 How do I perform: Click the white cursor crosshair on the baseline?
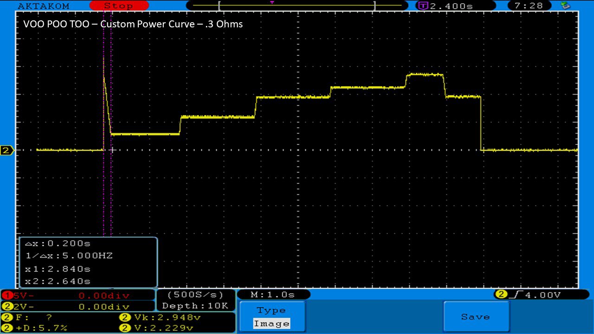(111, 150)
